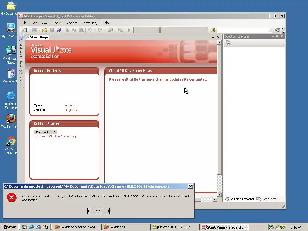The width and height of the screenshot is (308, 231).
Task: Click the Start Page scroll up arrow
Action: 219,42
